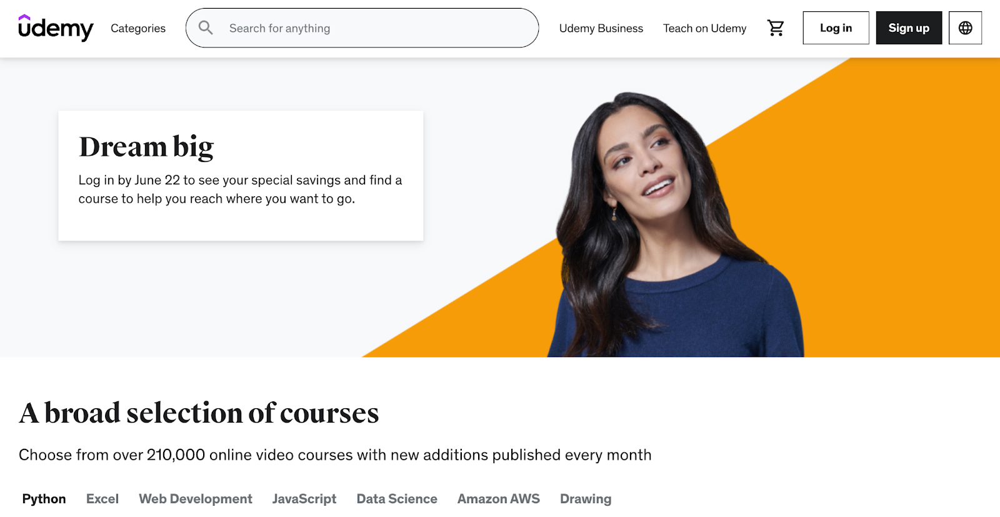
Task: Click the magnifying glass search icon
Action: pos(206,28)
